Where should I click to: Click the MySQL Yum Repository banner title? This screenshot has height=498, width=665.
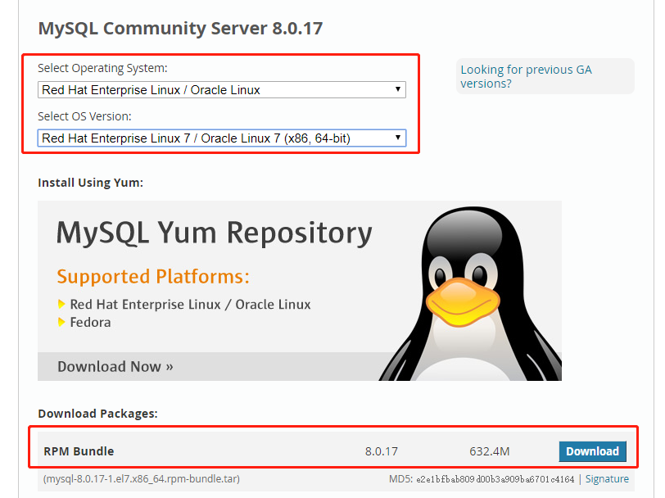(x=215, y=233)
